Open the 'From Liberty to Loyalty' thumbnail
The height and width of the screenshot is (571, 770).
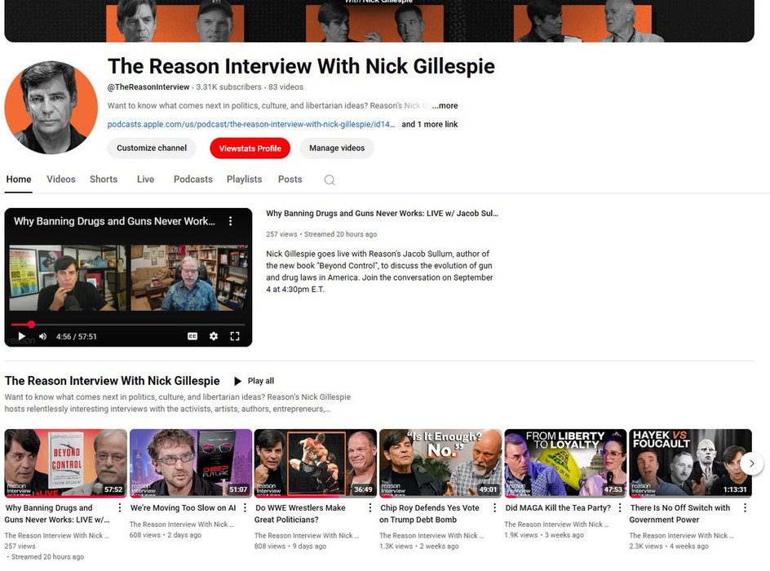[x=565, y=463]
